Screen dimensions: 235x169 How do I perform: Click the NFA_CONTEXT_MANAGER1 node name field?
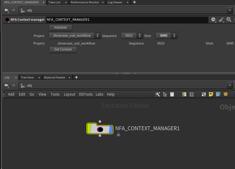(127, 20)
